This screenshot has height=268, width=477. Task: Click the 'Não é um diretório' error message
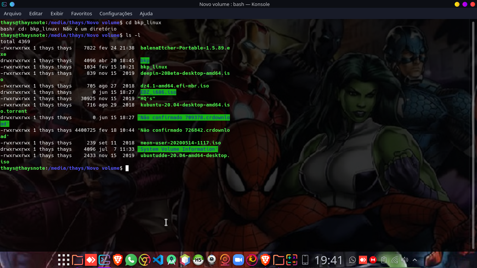90,29
